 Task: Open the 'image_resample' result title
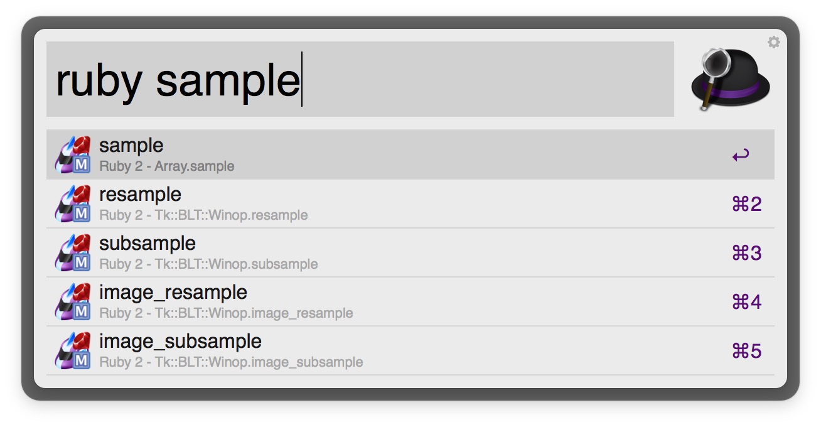173,293
